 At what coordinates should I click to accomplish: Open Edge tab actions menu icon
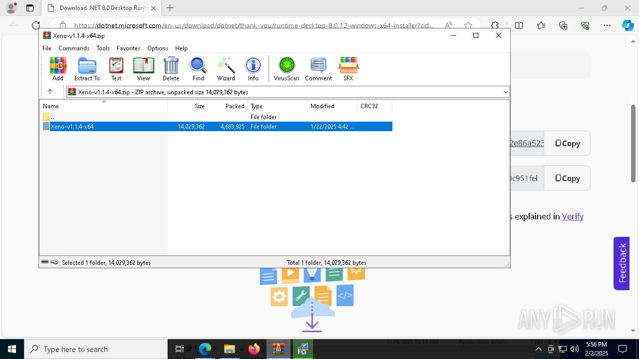tap(30, 8)
